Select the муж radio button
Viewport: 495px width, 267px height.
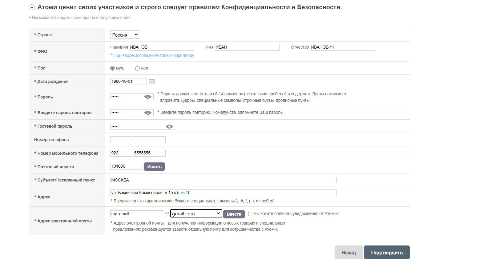(112, 68)
